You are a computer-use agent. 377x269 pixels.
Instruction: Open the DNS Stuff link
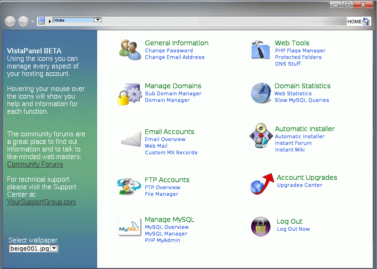(x=288, y=64)
